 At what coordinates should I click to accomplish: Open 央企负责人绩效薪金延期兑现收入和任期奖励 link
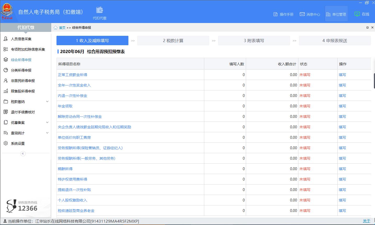(x=94, y=127)
